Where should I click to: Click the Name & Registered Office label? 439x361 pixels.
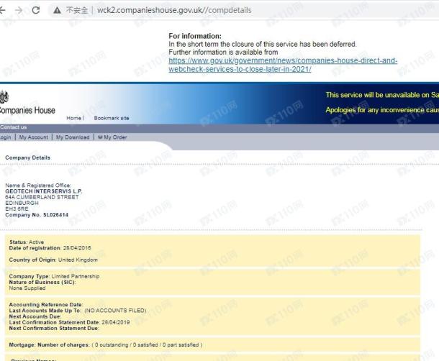[x=38, y=186]
